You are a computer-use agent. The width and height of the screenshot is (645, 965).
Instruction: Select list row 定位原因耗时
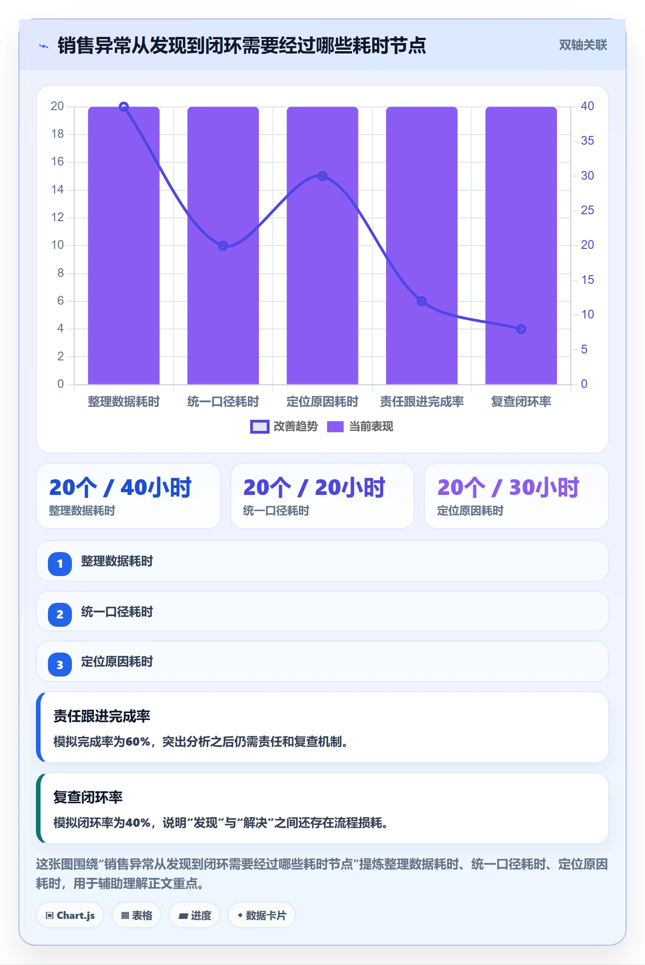click(322, 662)
